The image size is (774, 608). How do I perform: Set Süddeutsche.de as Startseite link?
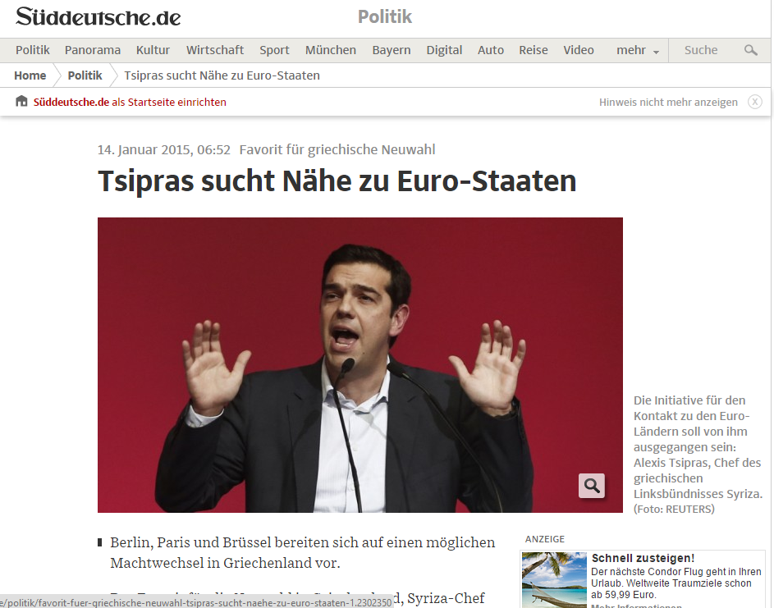coord(130,102)
